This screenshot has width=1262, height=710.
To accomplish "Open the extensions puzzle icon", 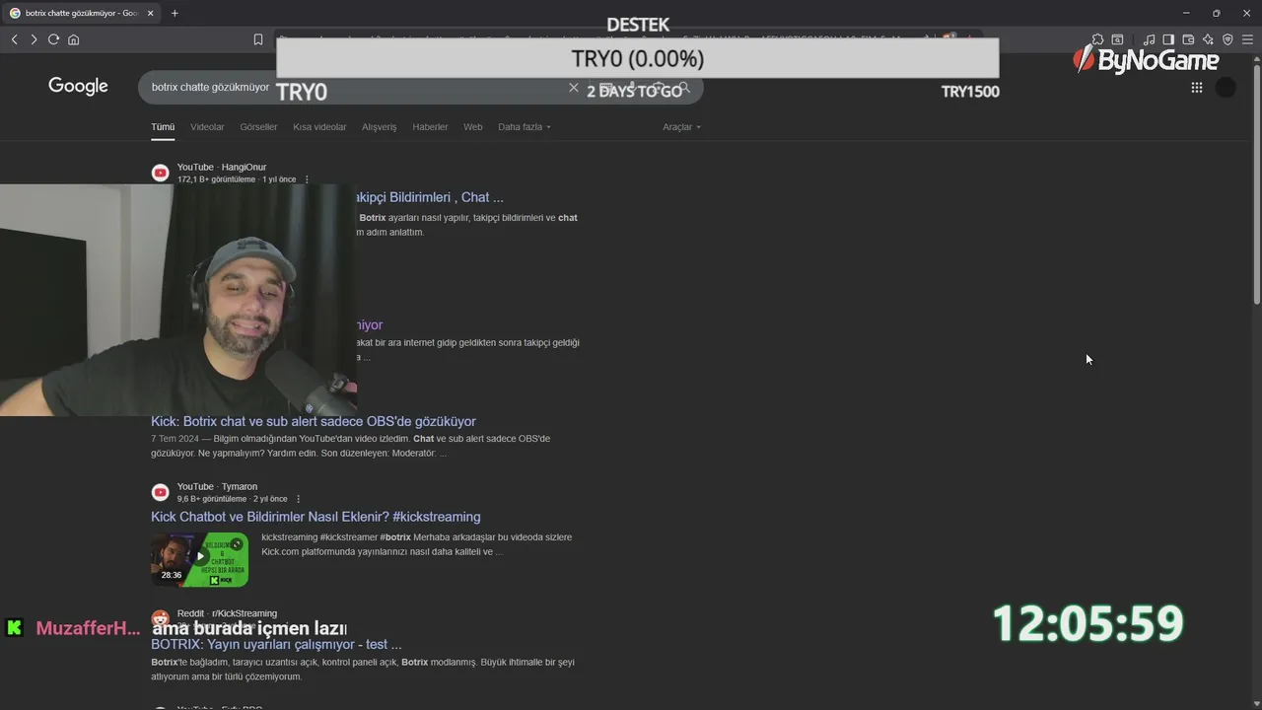I will click(x=1097, y=39).
